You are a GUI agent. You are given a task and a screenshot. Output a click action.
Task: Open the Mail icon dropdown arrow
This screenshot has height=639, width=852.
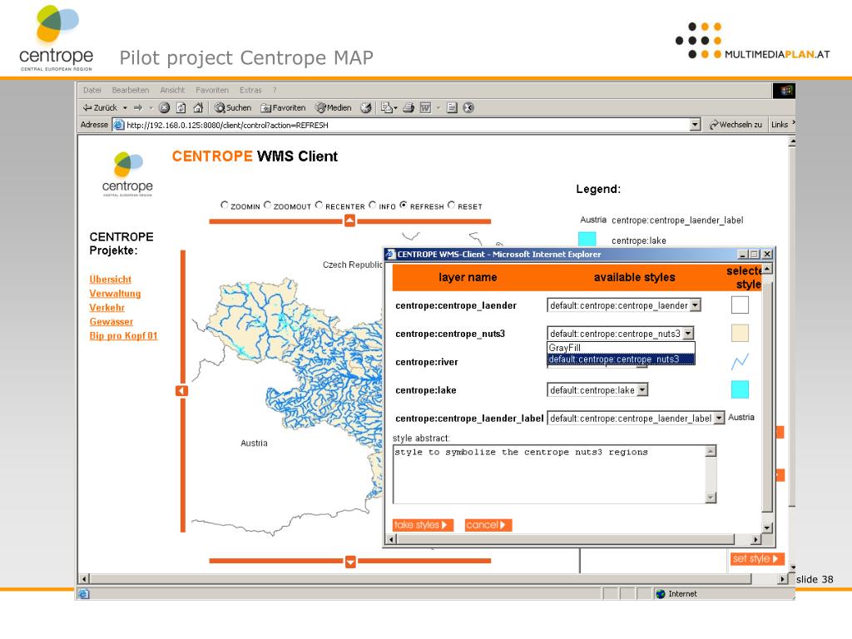[395, 108]
